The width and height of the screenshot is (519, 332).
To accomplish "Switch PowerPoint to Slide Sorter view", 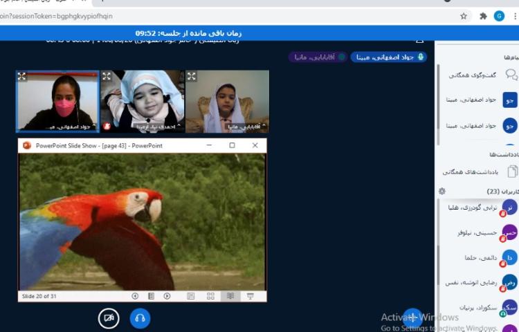I will pos(210,296).
